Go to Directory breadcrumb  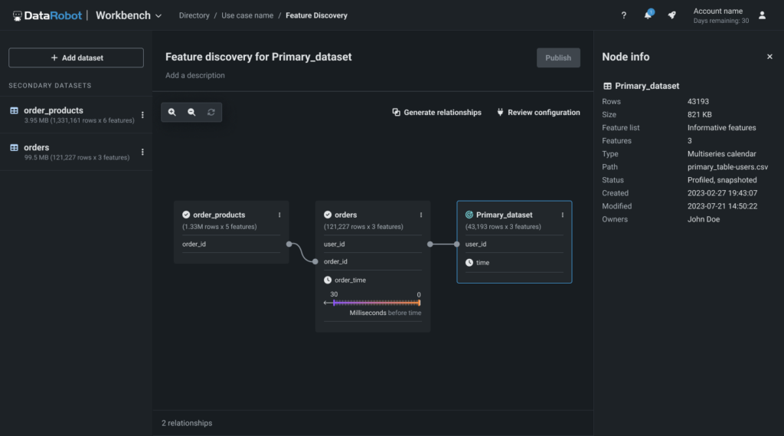pos(194,15)
